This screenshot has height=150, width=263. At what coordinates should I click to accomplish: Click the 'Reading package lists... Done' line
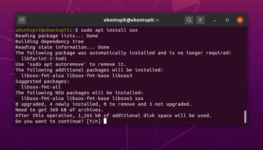pos(57,36)
